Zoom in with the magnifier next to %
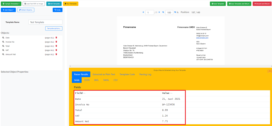Image resolution: width=272 pixels, height=126 pixels. tap(175, 12)
